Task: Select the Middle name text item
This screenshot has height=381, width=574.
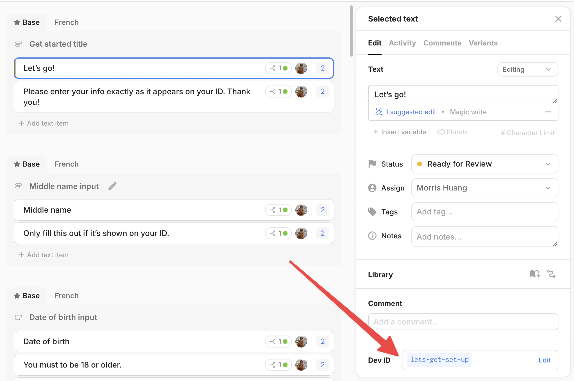Action: [x=174, y=210]
